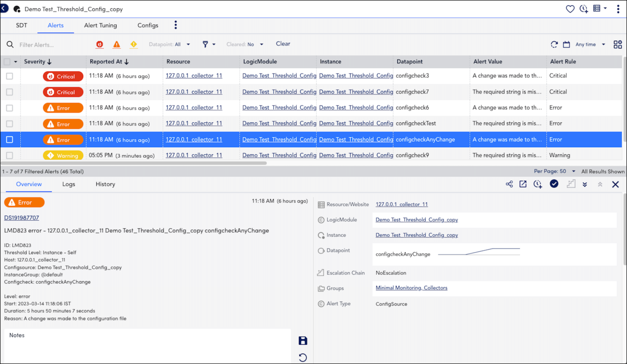Add to favorites with heart icon
Screen dimensions: 627x364
[x=570, y=9]
